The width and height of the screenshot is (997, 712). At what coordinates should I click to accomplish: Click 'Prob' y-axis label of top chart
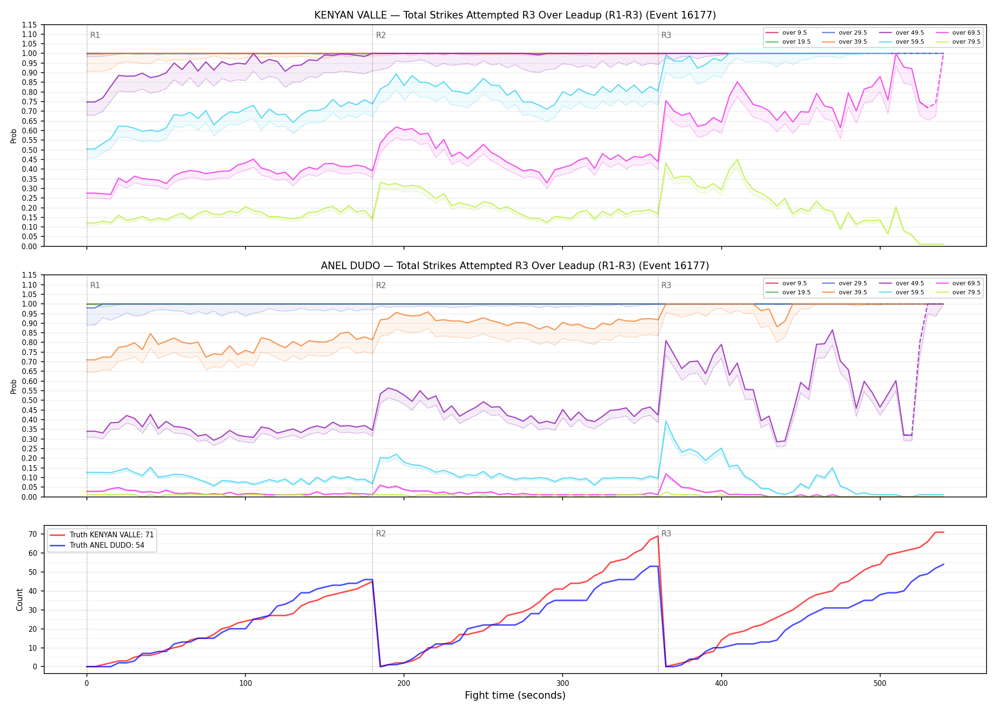(x=14, y=136)
